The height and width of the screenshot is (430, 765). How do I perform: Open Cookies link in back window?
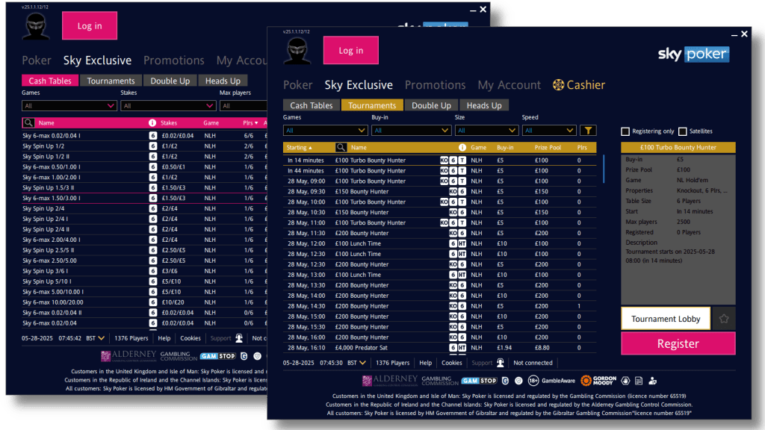191,338
